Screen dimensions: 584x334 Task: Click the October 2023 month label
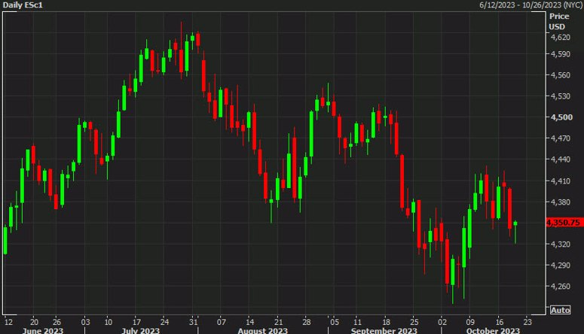[x=493, y=330]
